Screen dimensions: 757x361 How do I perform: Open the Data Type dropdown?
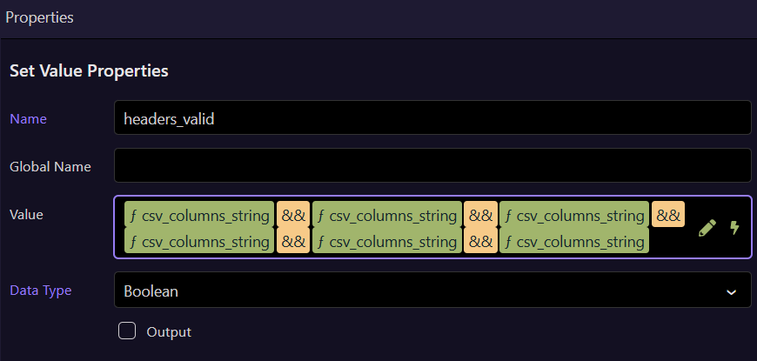point(432,291)
